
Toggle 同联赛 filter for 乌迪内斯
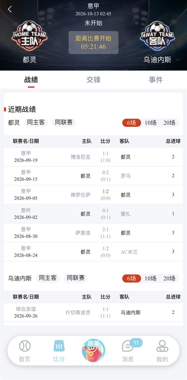click(x=75, y=278)
